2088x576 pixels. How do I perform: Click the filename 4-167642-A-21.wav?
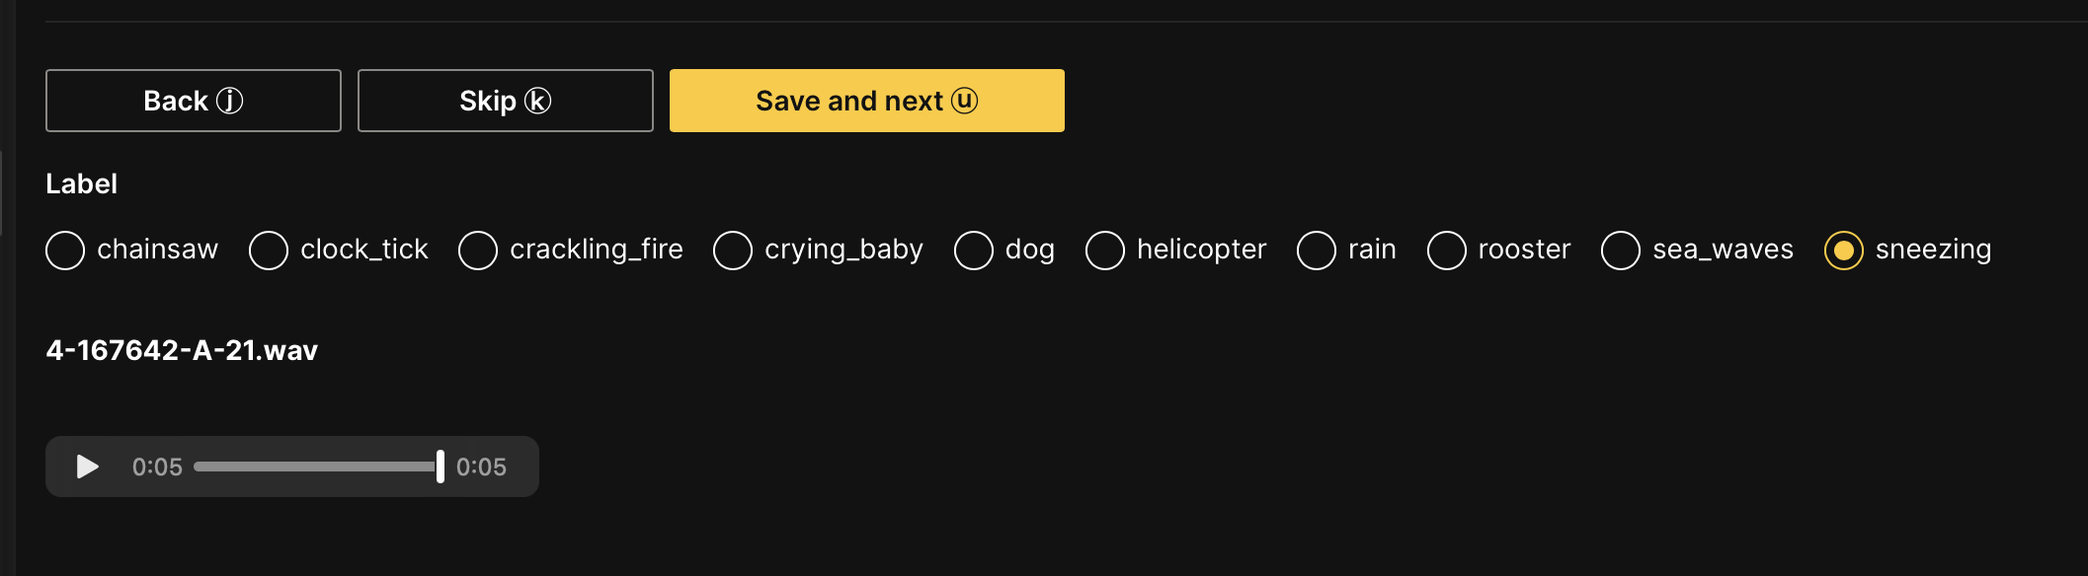[x=182, y=349]
